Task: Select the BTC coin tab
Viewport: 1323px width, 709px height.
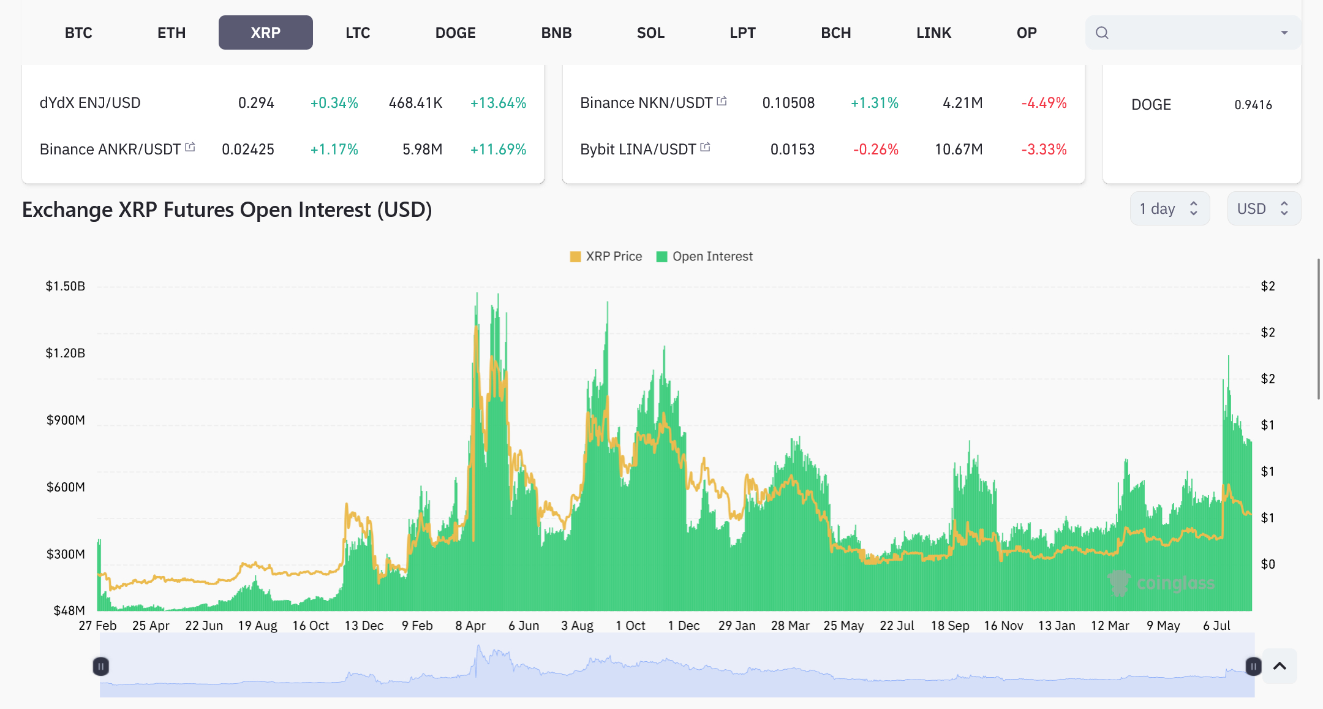Action: point(78,32)
